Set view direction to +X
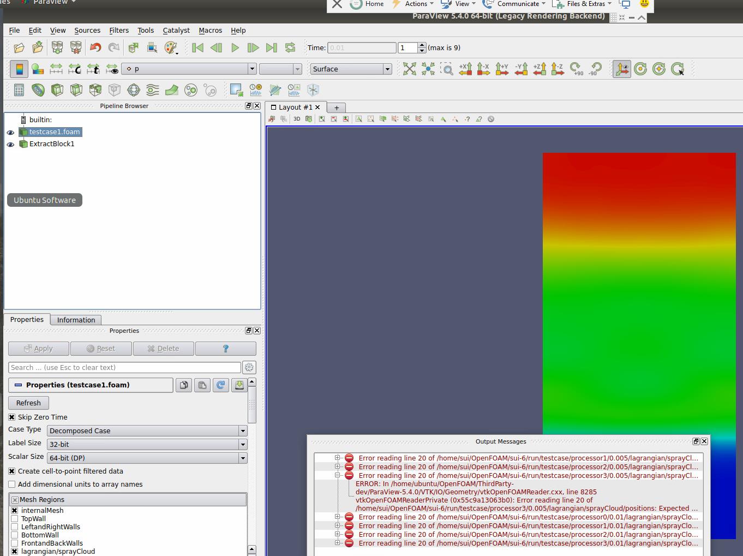This screenshot has height=556, width=743. [x=465, y=69]
